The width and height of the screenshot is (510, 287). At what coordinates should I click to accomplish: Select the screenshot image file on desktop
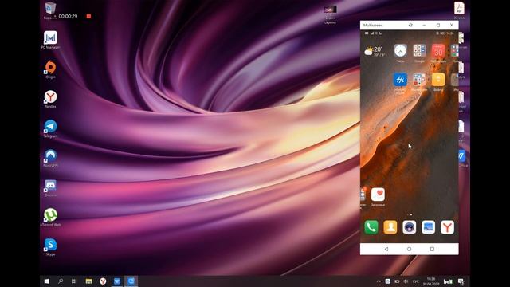click(330, 14)
